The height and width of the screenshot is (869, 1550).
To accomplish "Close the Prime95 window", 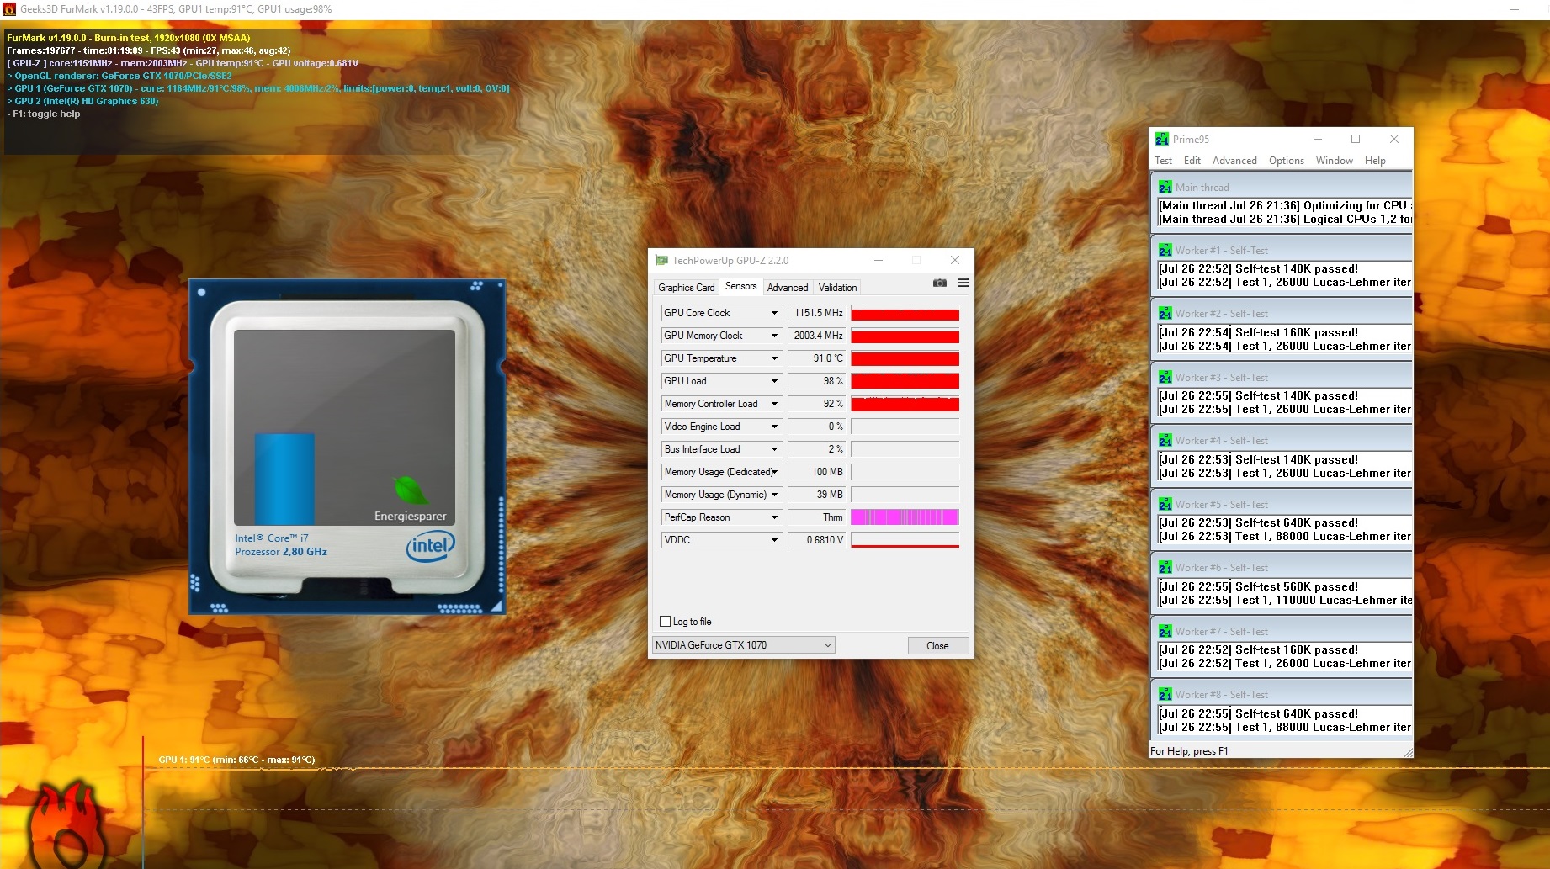I will [1394, 139].
